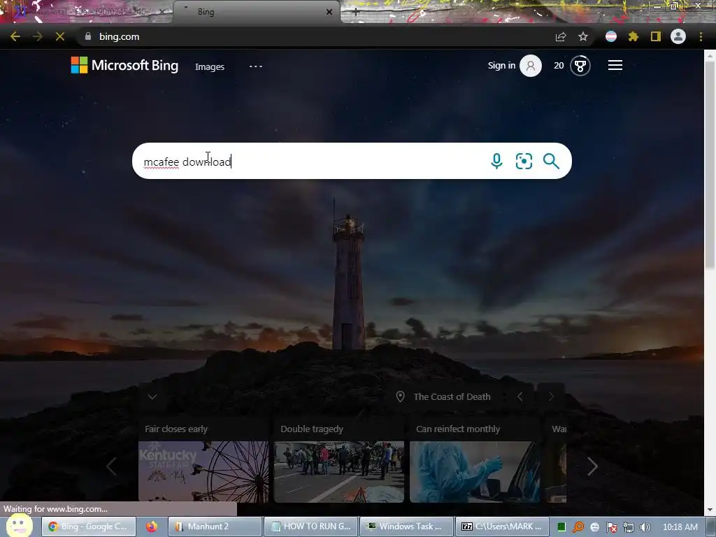
Task: Show the previous background image
Action: click(520, 396)
